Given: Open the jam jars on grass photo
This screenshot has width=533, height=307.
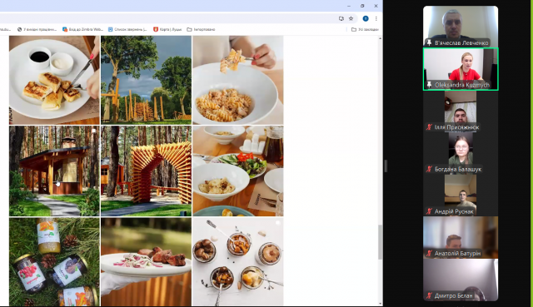Looking at the screenshot, I should (54, 262).
